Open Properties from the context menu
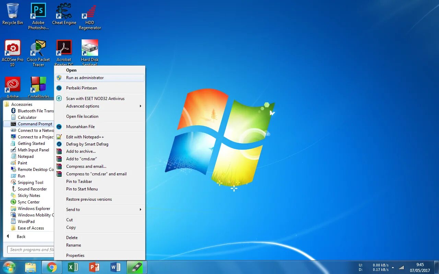 tap(100, 256)
